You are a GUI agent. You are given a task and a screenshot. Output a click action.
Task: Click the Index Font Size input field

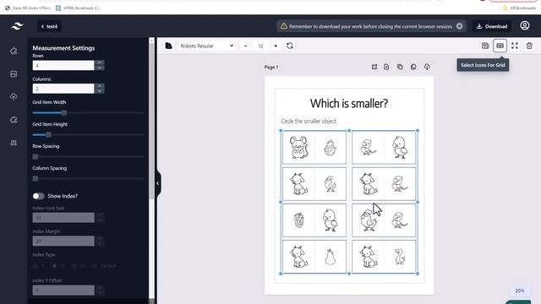coord(63,218)
